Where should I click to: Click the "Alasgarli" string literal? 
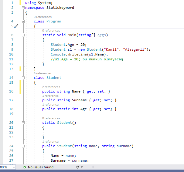coord(135,49)
